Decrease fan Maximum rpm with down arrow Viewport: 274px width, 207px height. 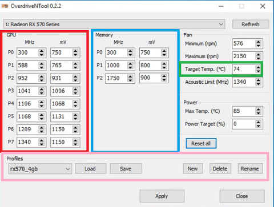(258, 59)
